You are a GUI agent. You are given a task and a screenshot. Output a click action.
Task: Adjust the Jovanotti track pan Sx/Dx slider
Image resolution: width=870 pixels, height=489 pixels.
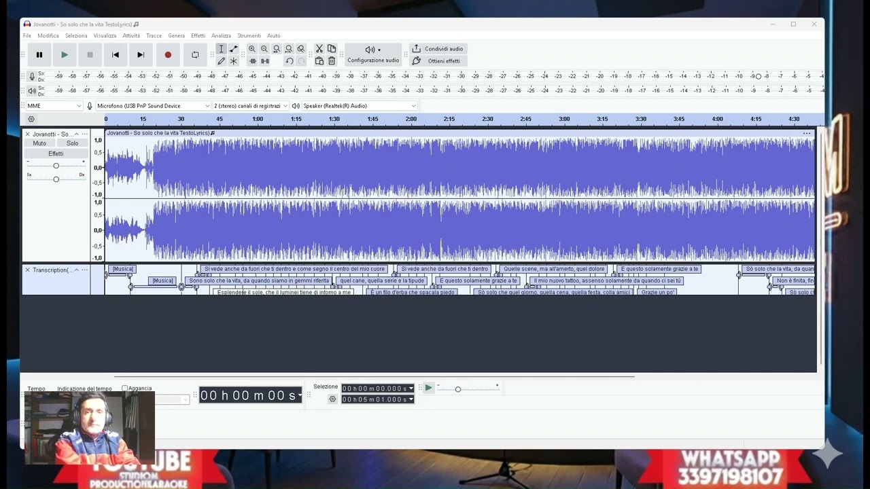point(56,179)
